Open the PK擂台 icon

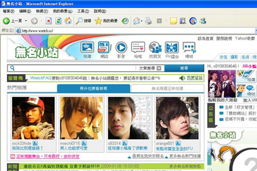tap(172, 48)
